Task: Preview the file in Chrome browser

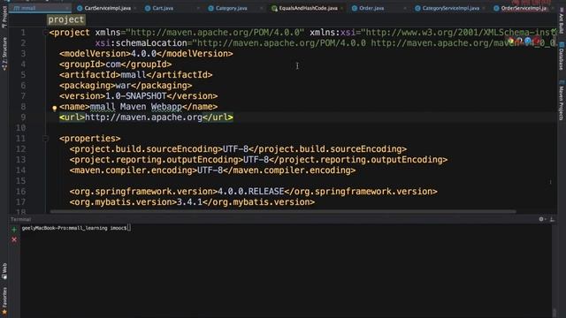Action: click(x=511, y=42)
